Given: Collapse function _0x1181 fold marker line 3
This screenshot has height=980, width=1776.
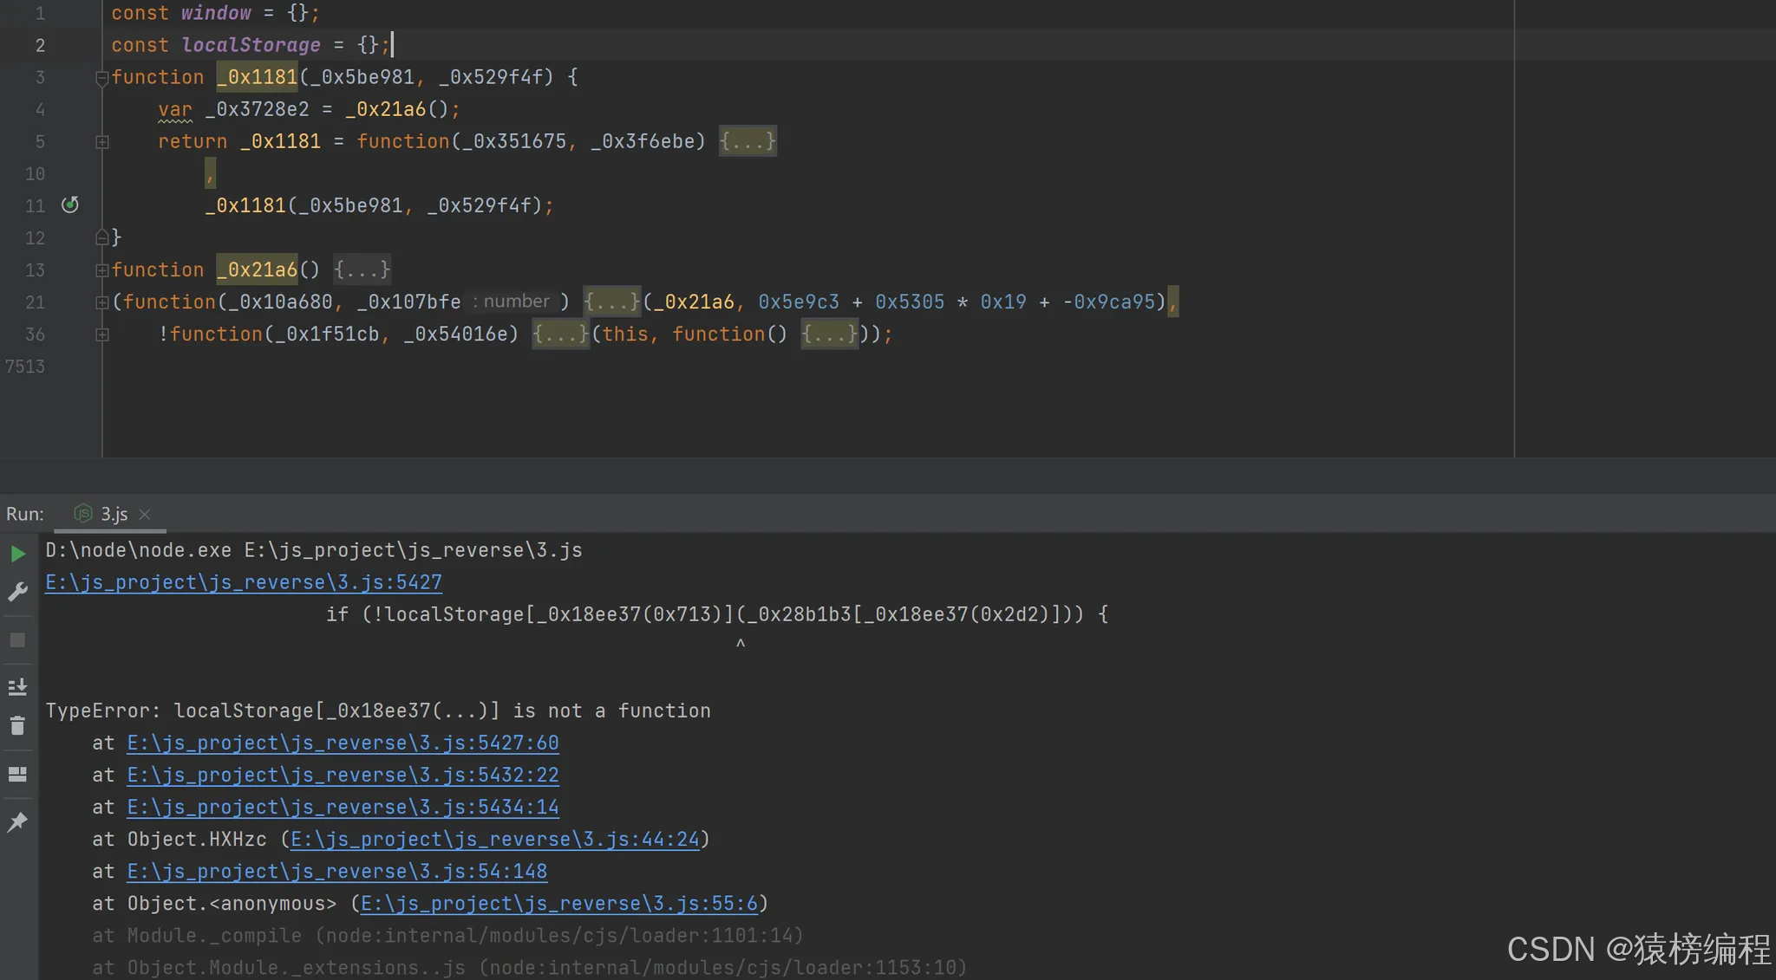Looking at the screenshot, I should [x=101, y=78].
